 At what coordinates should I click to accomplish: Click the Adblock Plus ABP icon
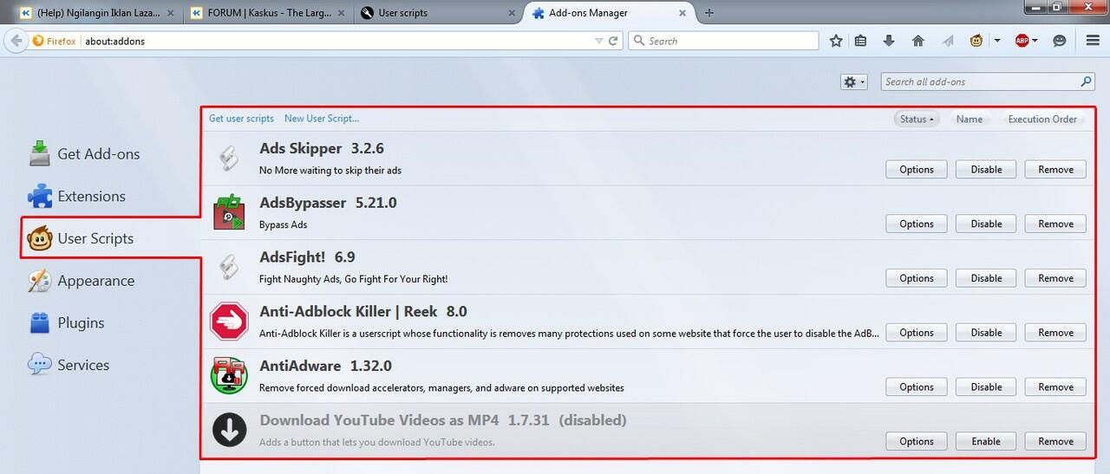point(1022,41)
